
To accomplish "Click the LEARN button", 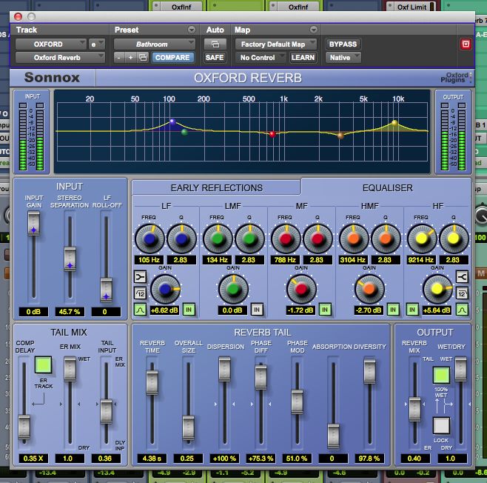I will [x=303, y=58].
